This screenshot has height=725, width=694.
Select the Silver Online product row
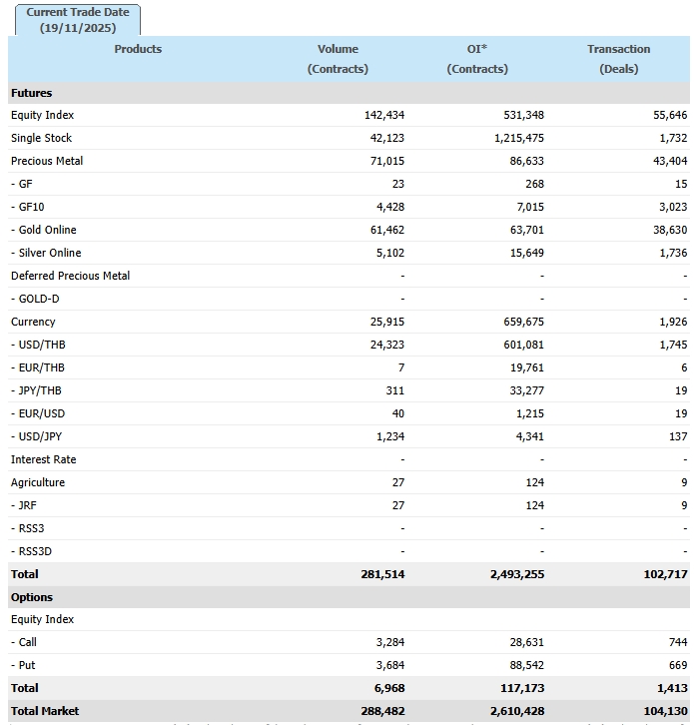pos(46,253)
